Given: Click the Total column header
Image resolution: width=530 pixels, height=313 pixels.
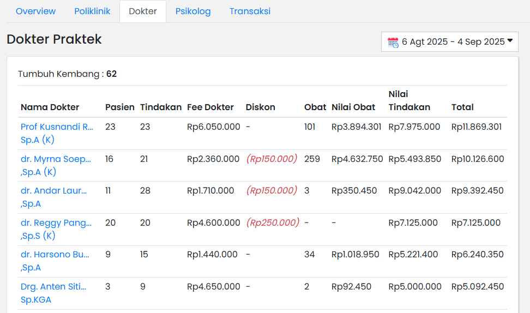Looking at the screenshot, I should [x=462, y=107].
